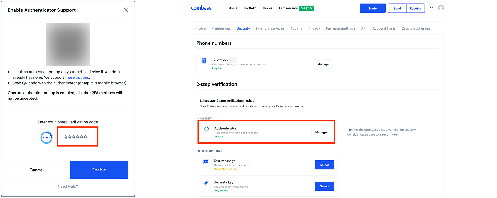
Task: Manage the primary phone number
Action: 323,64
